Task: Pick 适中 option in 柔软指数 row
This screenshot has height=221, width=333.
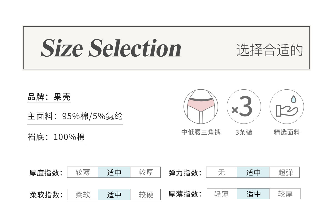Action: coord(114,195)
